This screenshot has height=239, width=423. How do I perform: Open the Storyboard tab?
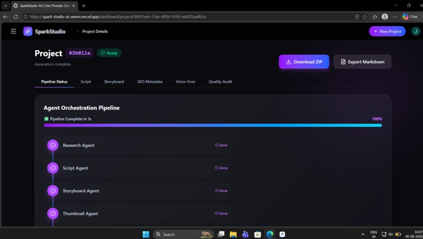pyautogui.click(x=114, y=81)
